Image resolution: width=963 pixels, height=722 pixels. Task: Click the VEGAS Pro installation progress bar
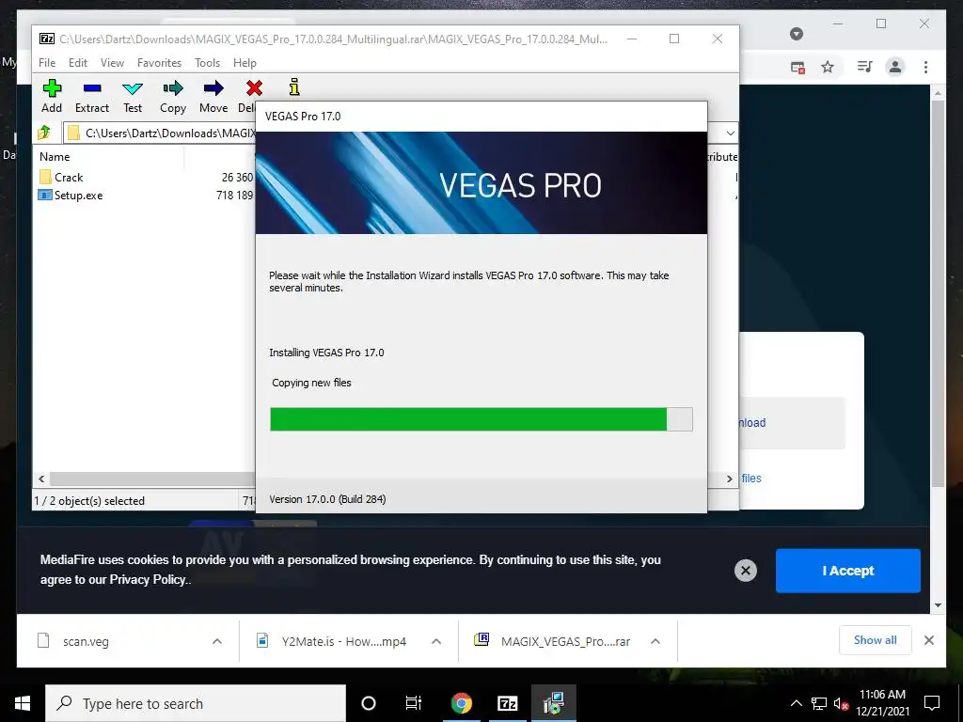point(481,419)
